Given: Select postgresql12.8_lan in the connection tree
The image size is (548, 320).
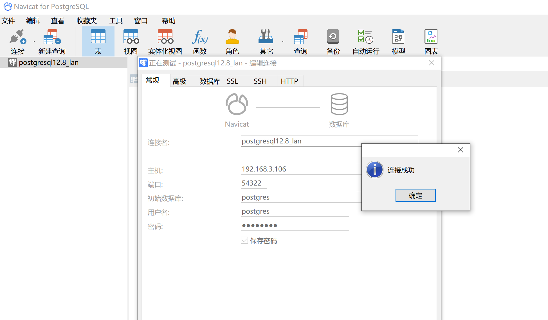Looking at the screenshot, I should (48, 63).
